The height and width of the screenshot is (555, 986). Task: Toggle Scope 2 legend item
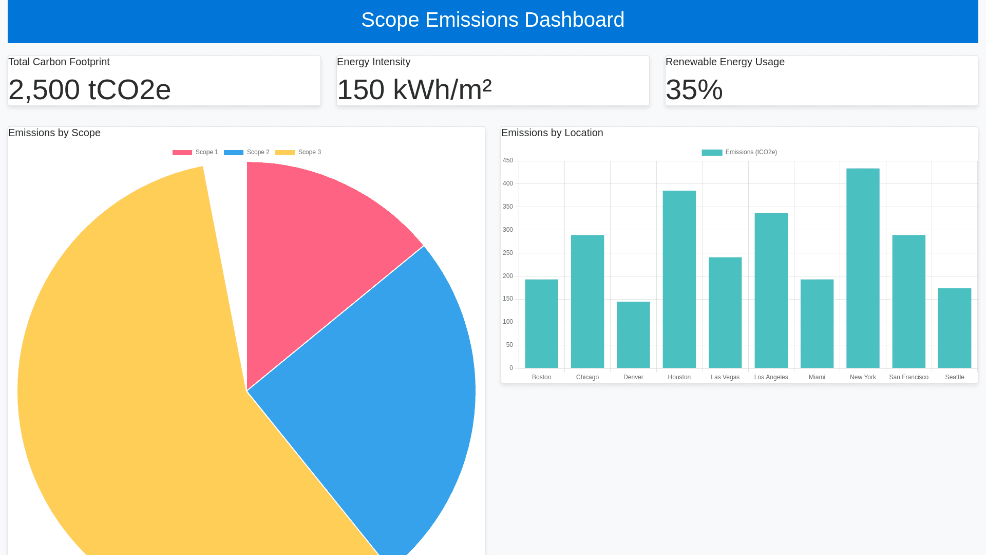click(247, 153)
